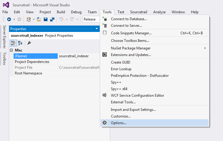Click the Save All icon
223x141 pixels.
[52, 19]
